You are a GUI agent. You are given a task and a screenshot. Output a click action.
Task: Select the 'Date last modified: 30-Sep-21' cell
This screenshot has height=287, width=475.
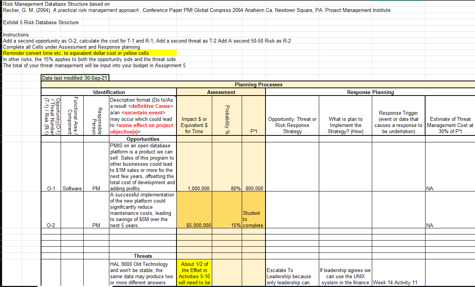(x=75, y=77)
